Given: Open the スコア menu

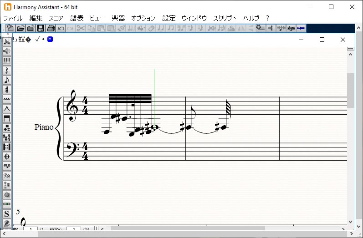Looking at the screenshot, I should pyautogui.click(x=56, y=18).
